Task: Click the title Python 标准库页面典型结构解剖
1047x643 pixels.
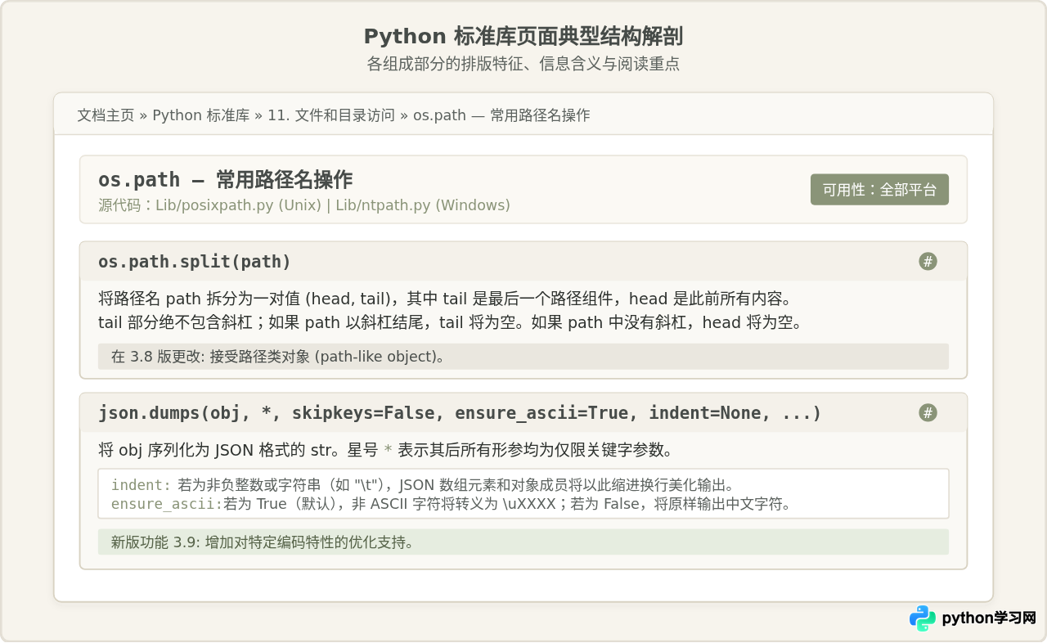Action: 523,37
